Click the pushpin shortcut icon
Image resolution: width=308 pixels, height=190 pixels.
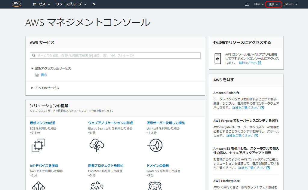pyautogui.click(x=94, y=4)
